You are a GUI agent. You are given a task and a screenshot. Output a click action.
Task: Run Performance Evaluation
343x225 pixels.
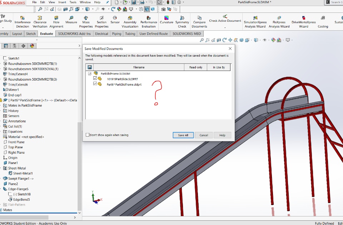point(149,22)
